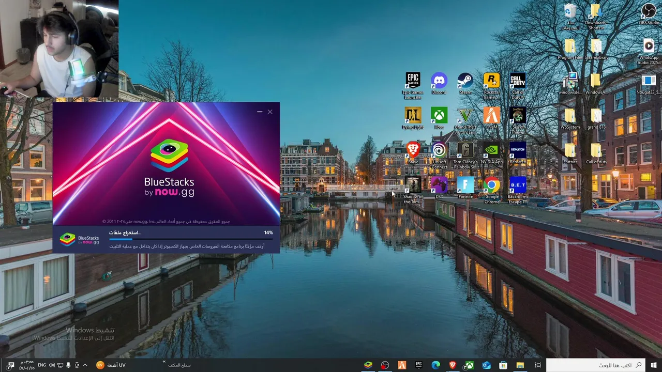Open the grand 818 folder

(596, 118)
